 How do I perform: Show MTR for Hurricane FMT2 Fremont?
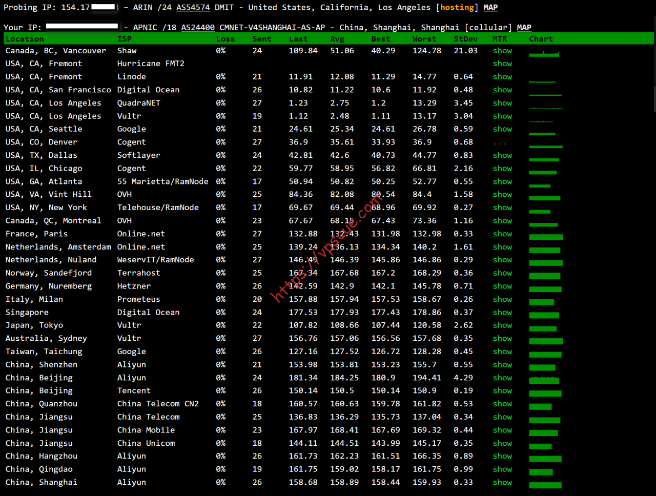coord(502,64)
